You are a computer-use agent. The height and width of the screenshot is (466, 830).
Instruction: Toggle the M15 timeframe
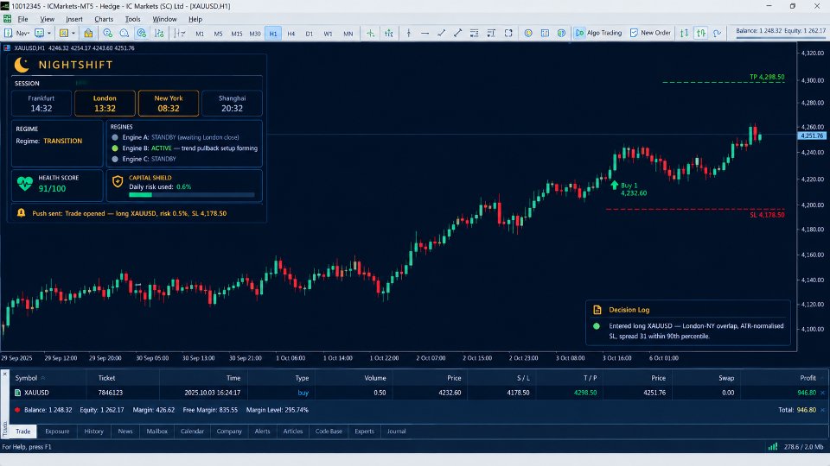237,34
